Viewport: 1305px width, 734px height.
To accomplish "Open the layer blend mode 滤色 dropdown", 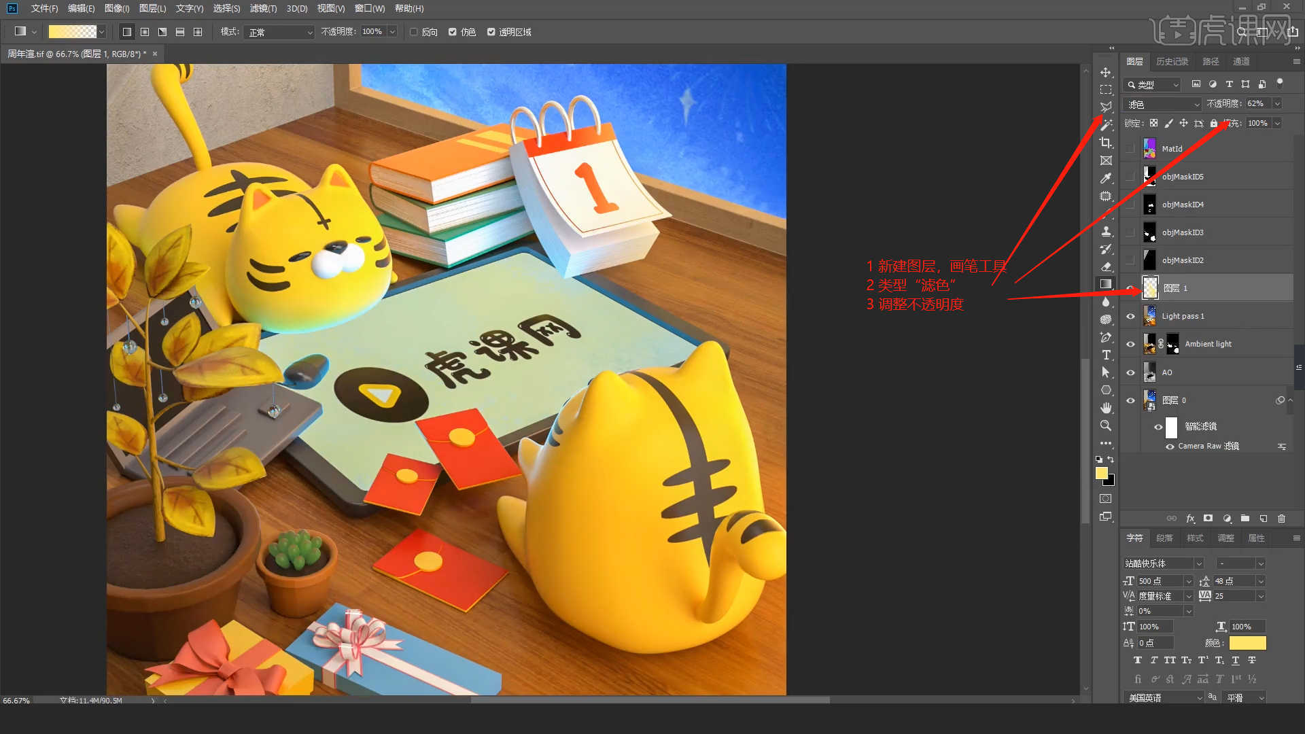I will [1163, 104].
